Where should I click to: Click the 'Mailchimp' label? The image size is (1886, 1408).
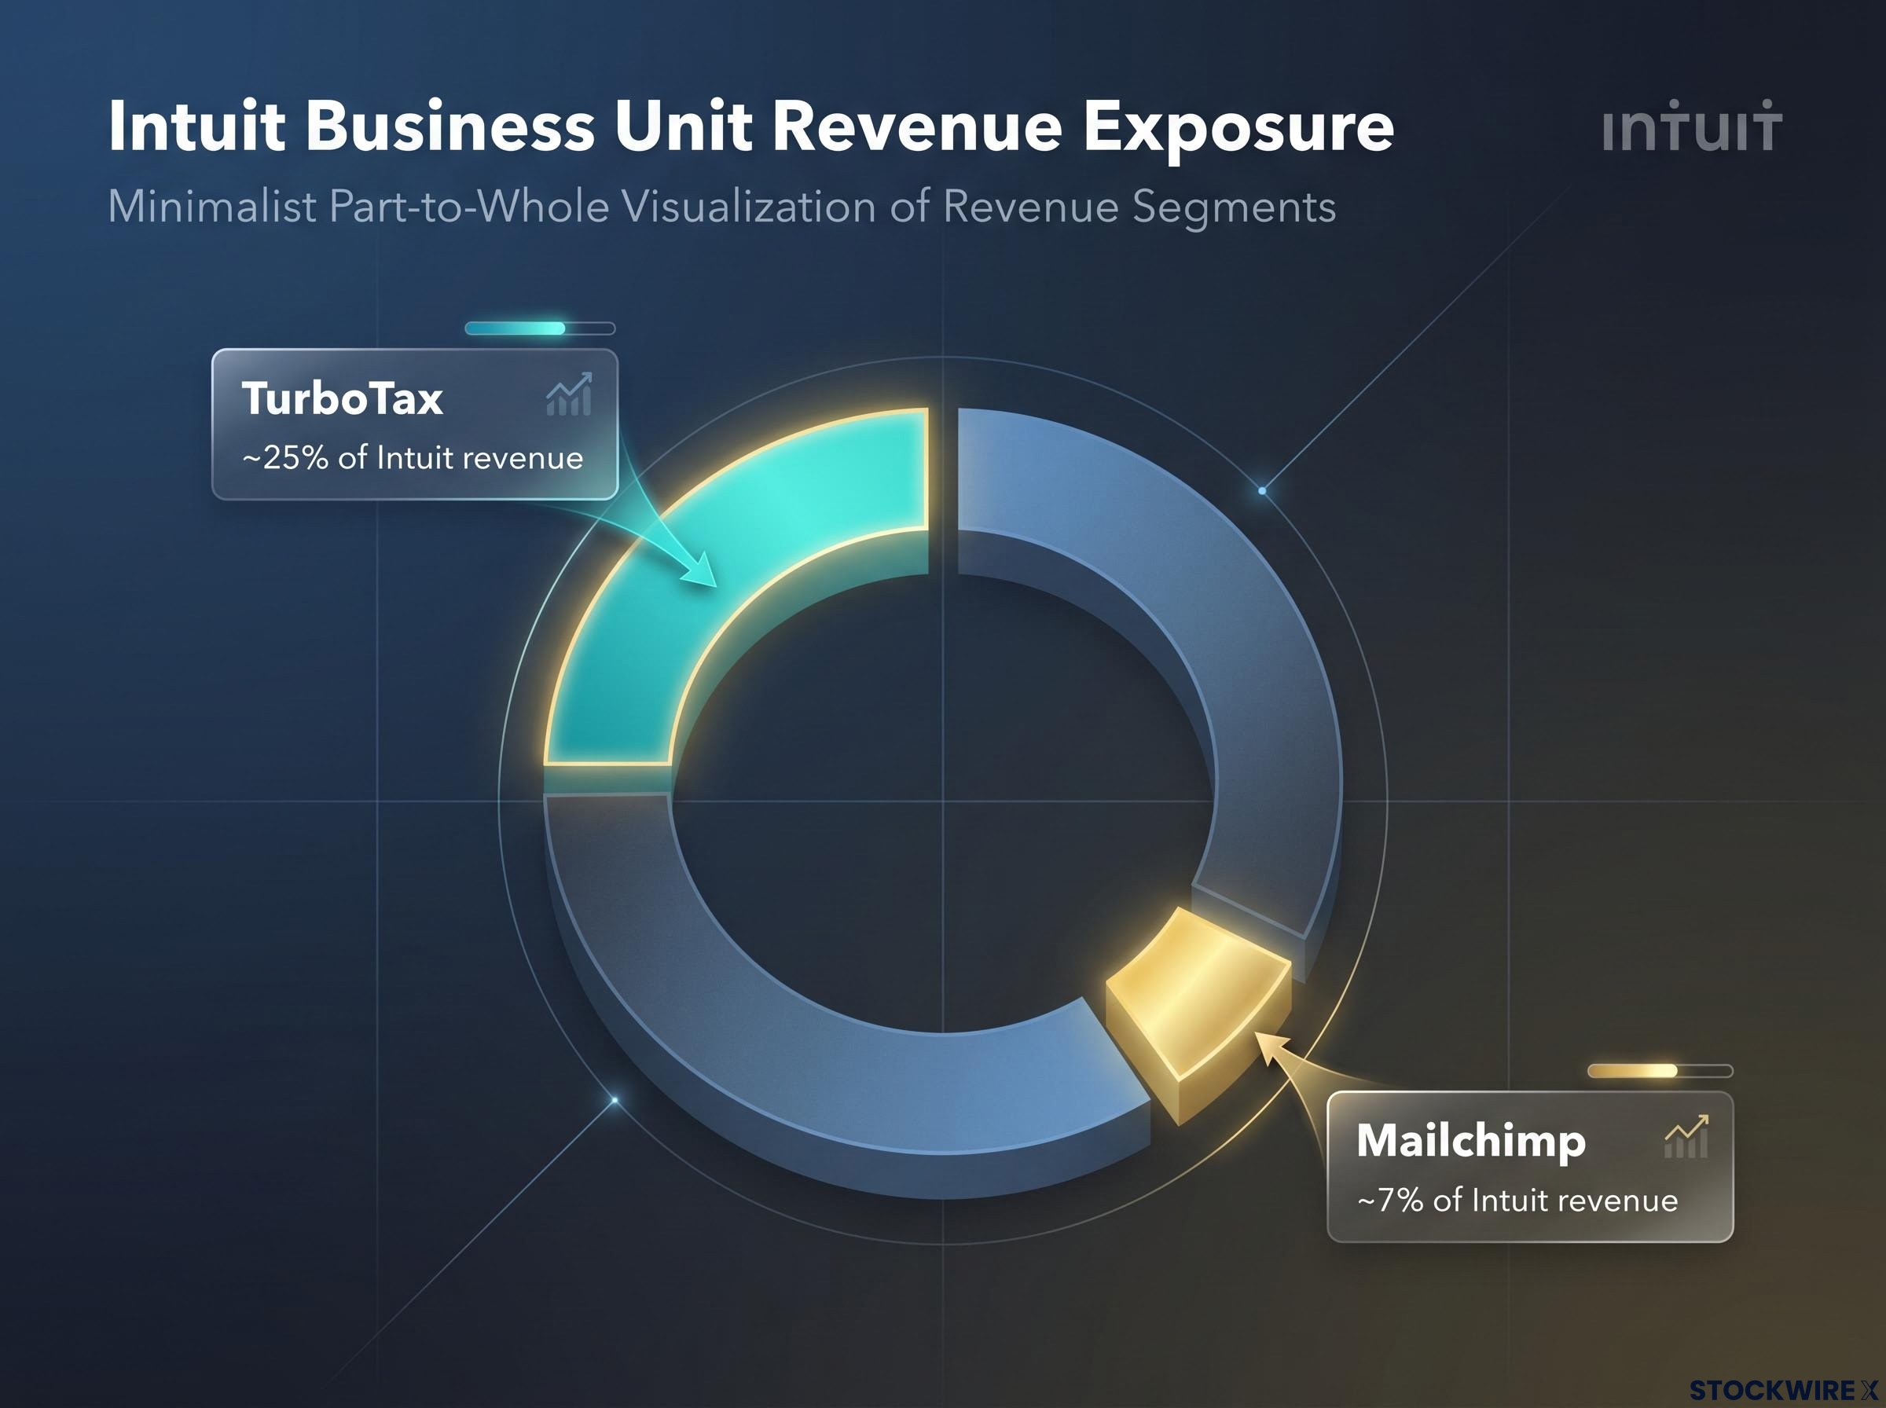coord(1471,1141)
